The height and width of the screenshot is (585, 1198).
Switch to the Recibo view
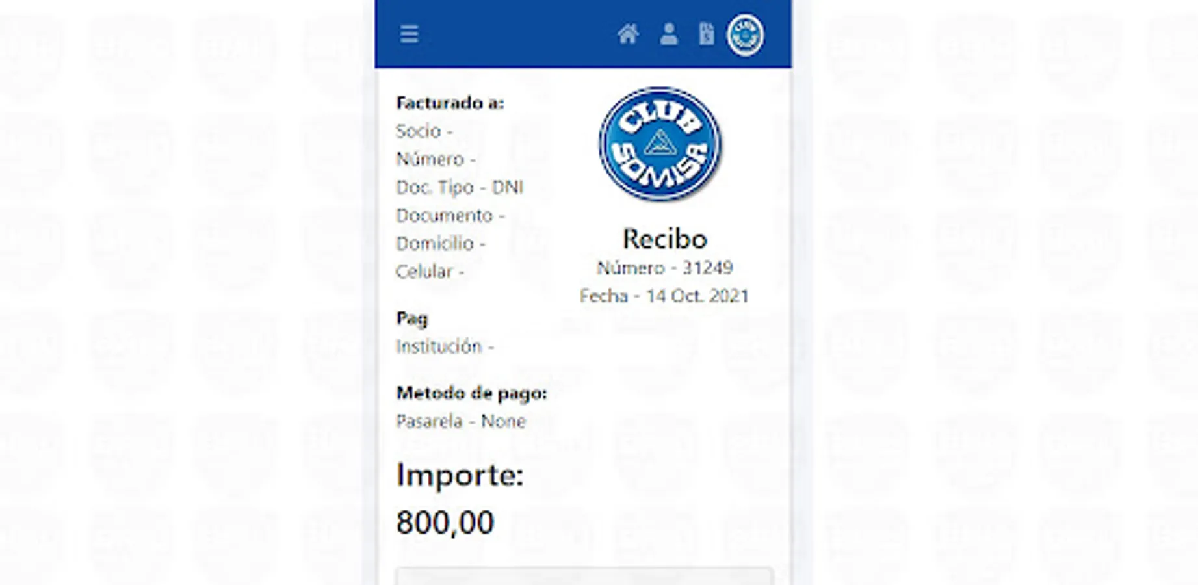click(x=664, y=239)
